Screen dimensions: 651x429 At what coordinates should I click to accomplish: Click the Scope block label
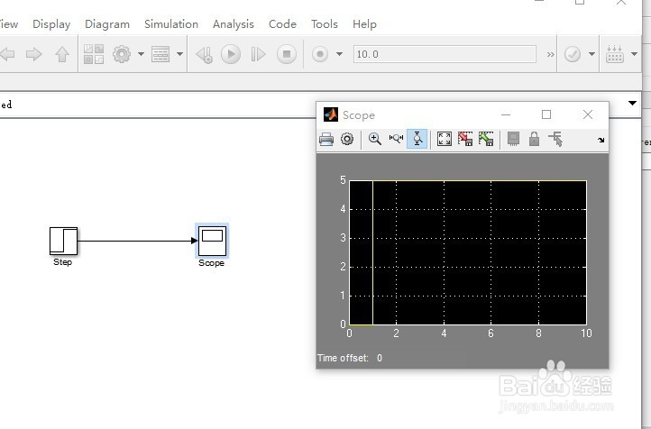[x=211, y=263]
